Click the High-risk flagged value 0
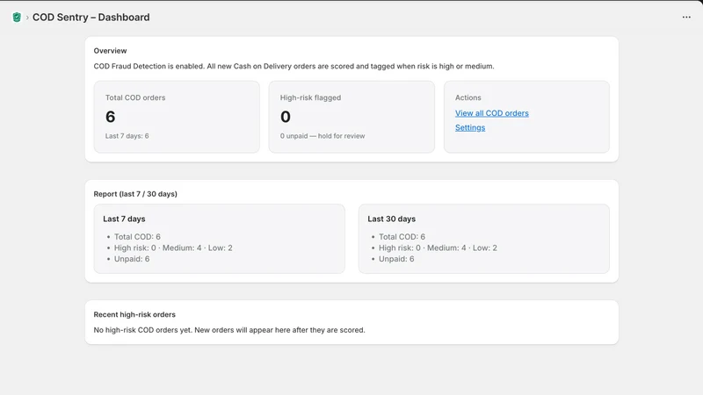The width and height of the screenshot is (703, 395). pos(285,117)
